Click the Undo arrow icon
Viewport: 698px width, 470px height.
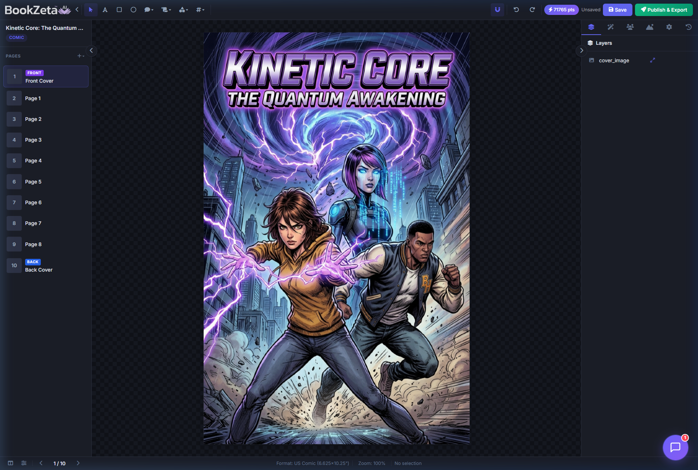coord(516,10)
